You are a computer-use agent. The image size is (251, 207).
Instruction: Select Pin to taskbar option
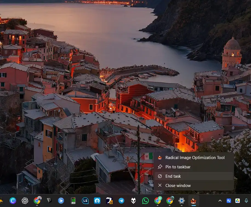178,167
